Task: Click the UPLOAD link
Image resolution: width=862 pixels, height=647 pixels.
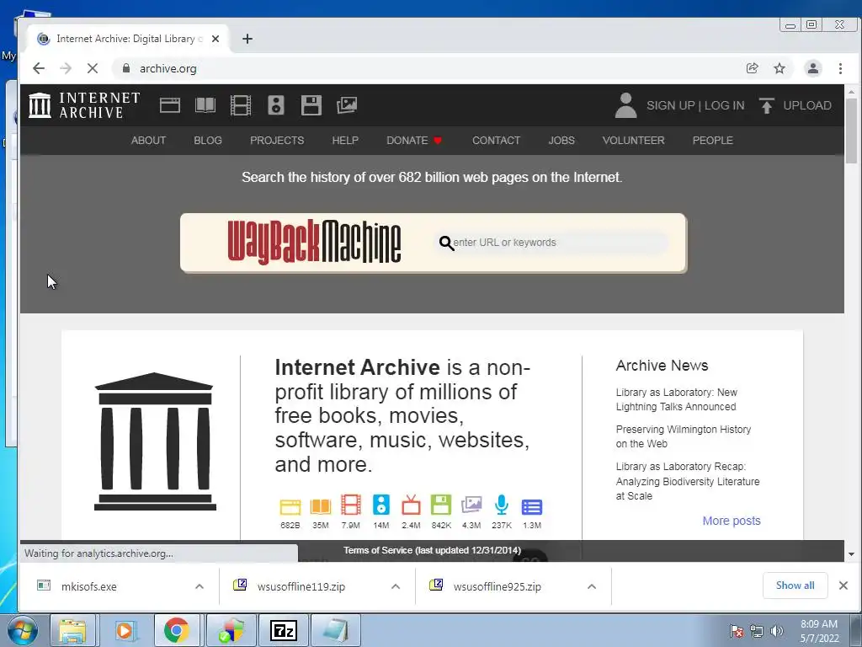Action: click(807, 105)
